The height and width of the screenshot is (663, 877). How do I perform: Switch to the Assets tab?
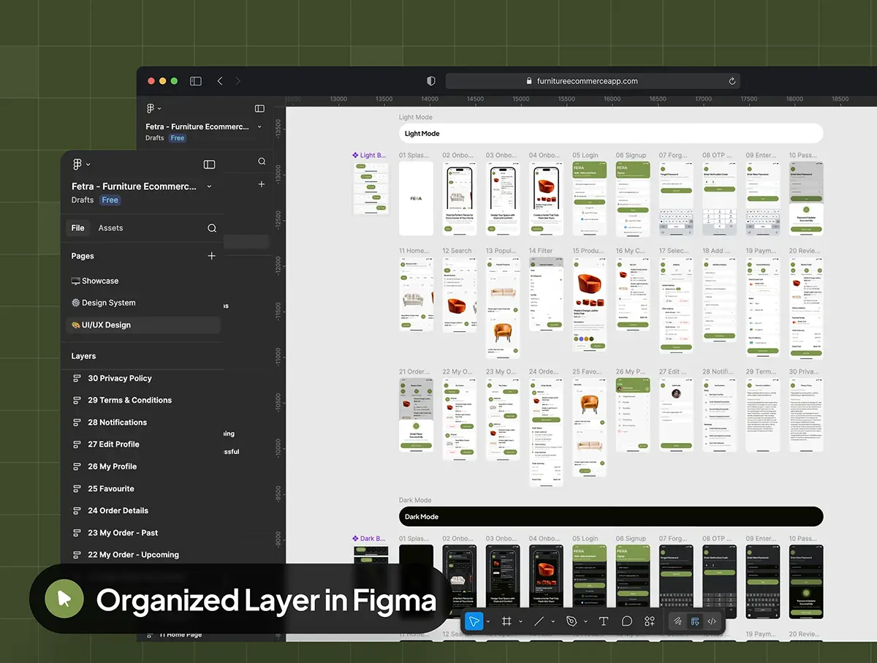pos(110,228)
